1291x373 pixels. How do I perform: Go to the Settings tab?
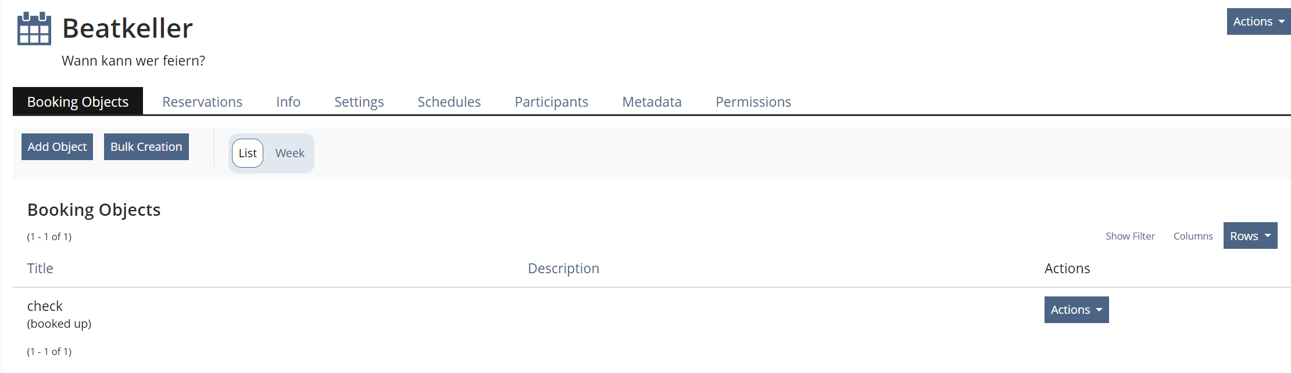(x=359, y=102)
